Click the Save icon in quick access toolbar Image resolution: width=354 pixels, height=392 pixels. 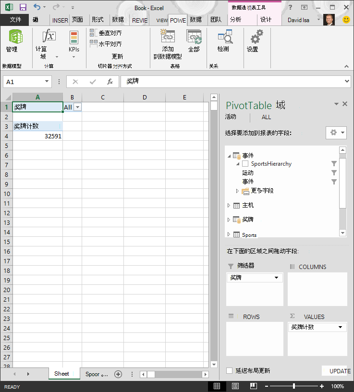[23, 7]
